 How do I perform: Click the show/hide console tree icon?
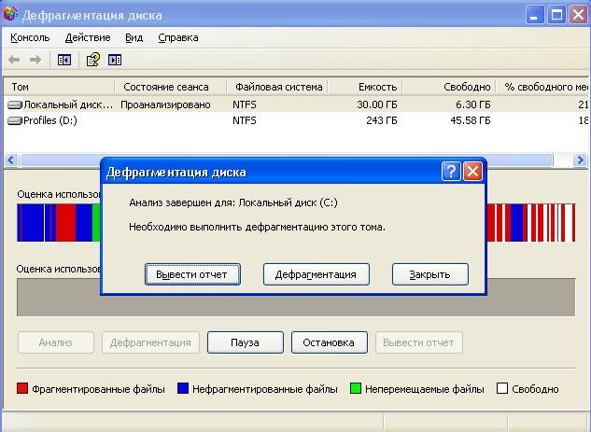coord(63,60)
